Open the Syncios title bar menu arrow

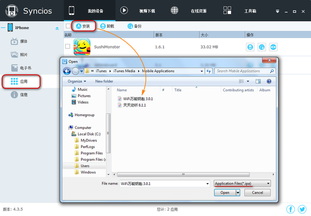pos(277,12)
